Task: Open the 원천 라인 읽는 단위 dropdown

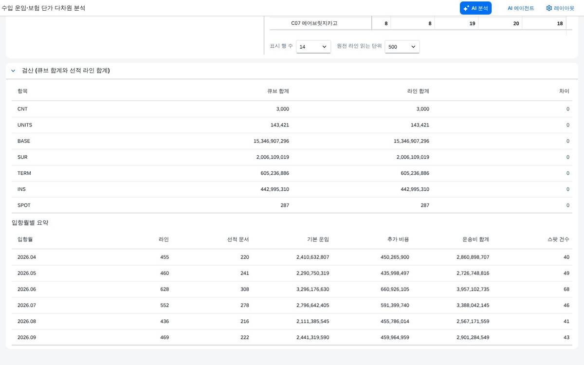Action: 402,47
